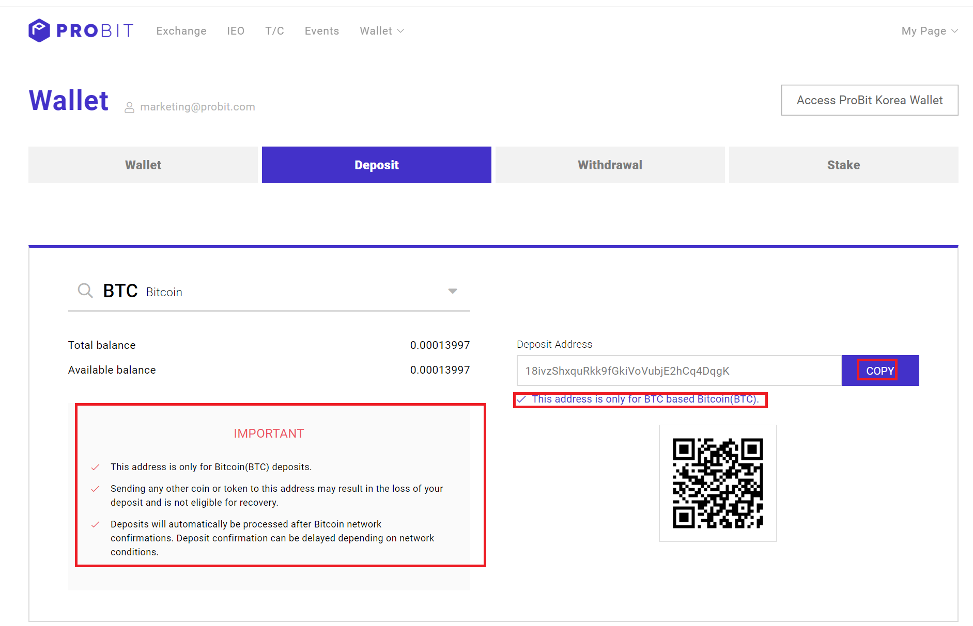The width and height of the screenshot is (973, 626).
Task: Click the IMPORTANT notice heading
Action: tap(269, 434)
